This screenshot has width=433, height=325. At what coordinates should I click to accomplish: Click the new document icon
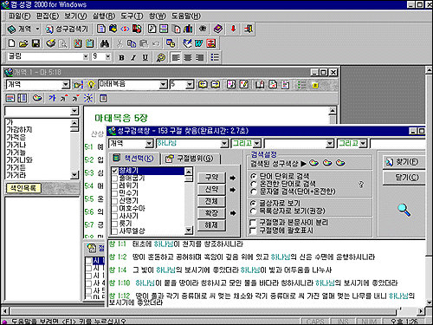pos(11,43)
